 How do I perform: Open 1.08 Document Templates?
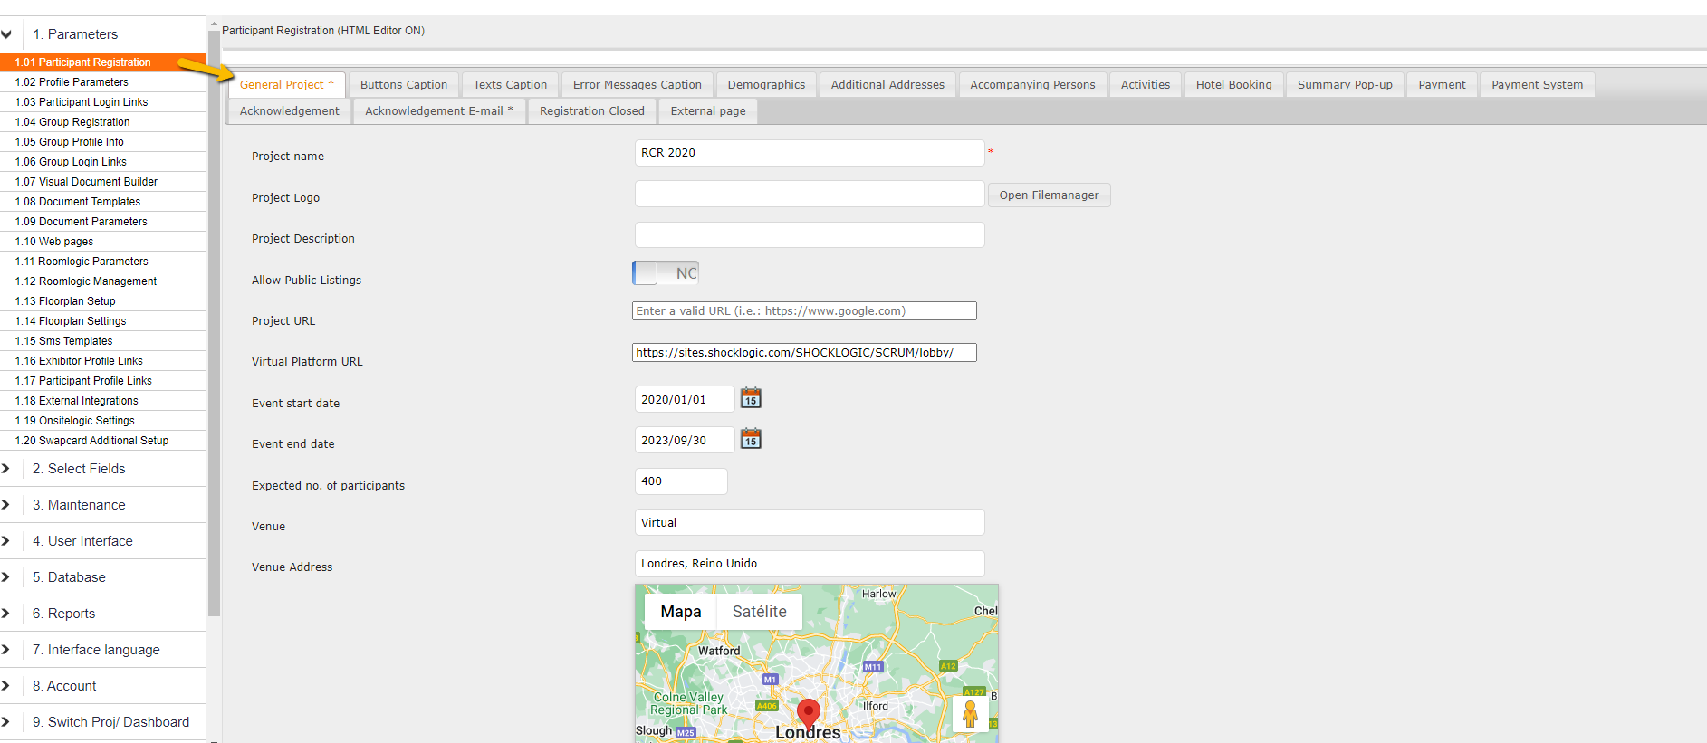point(103,202)
